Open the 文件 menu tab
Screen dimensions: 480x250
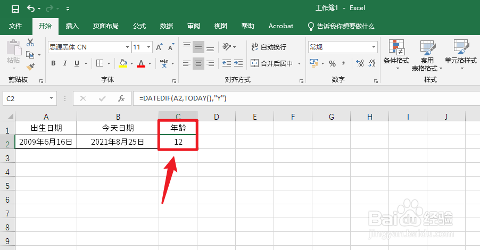(x=15, y=26)
